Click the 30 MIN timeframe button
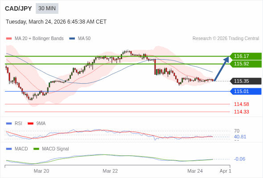The height and width of the screenshot is (178, 263). tap(47, 8)
